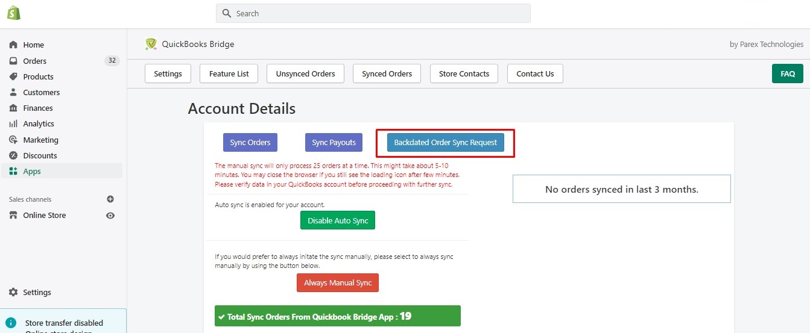Click the Online Store storefront icon

click(x=13, y=216)
